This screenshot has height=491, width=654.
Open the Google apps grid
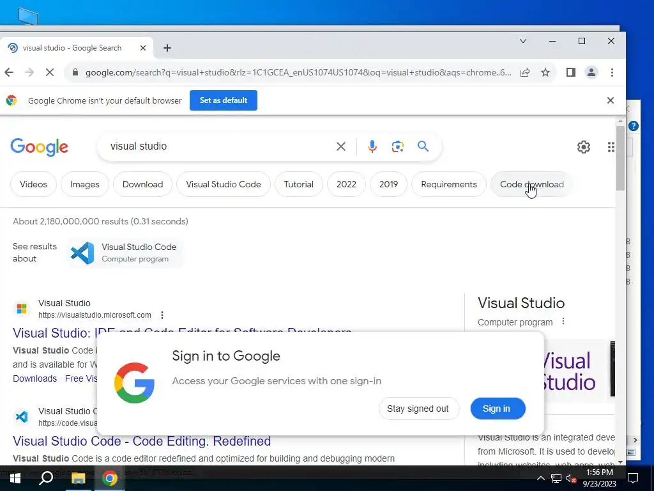(611, 147)
